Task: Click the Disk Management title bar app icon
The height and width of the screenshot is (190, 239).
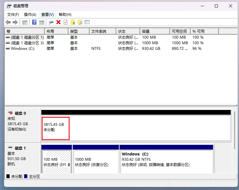Action: [9, 6]
